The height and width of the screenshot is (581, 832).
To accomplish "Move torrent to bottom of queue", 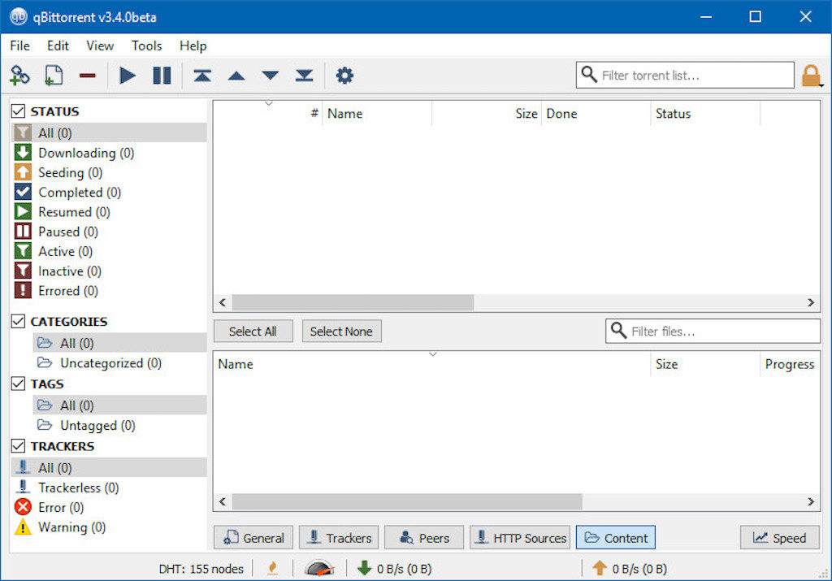I will pos(304,76).
